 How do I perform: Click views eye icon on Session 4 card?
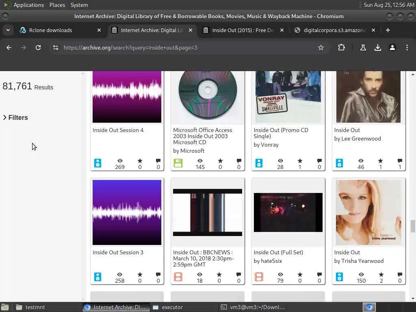[x=120, y=161]
